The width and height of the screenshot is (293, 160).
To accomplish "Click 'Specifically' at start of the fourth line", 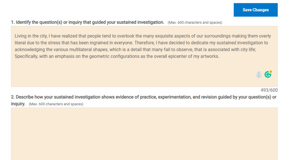I will [26, 56].
